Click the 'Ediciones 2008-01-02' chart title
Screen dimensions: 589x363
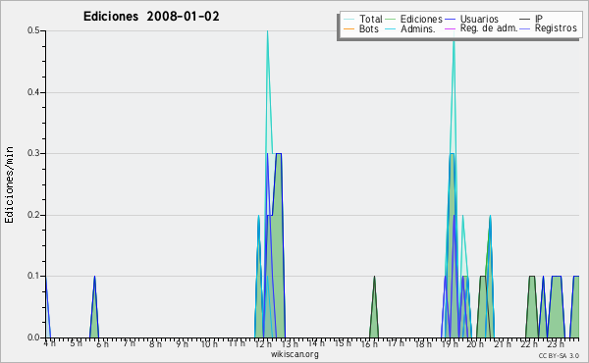coord(151,17)
